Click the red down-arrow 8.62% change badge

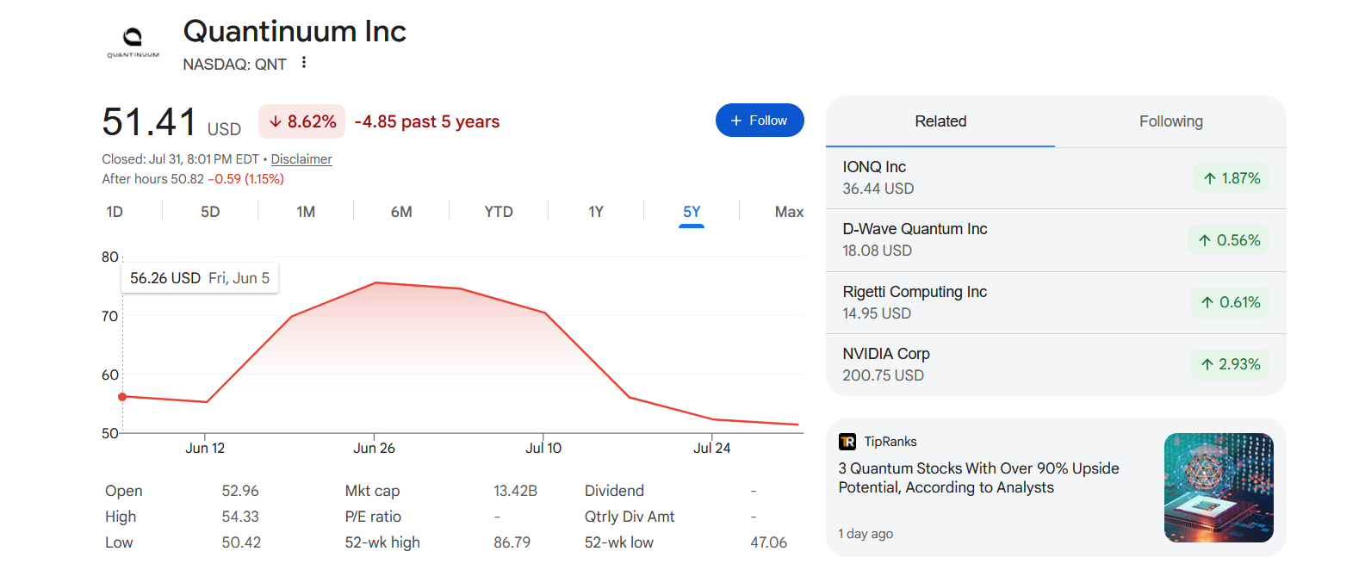click(302, 121)
